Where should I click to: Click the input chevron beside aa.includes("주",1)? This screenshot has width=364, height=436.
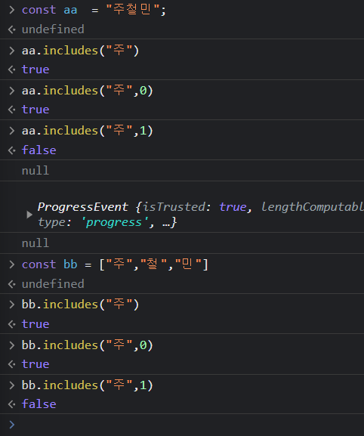pos(11,131)
